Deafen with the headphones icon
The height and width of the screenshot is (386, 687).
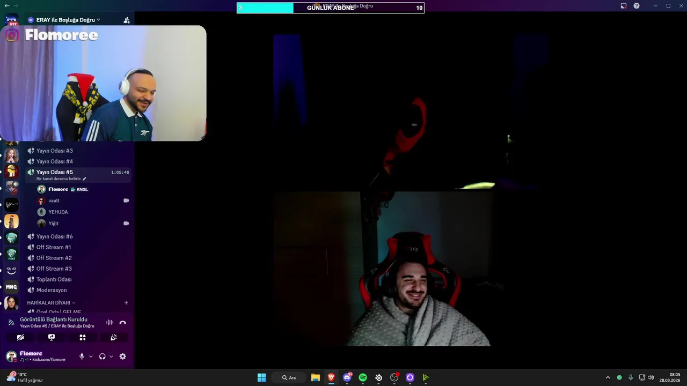[102, 357]
